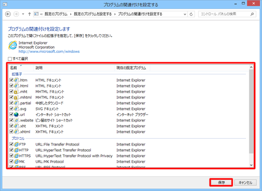The image size is (262, 191).
Task: Select the .xhtml row text
Action: 25,132
